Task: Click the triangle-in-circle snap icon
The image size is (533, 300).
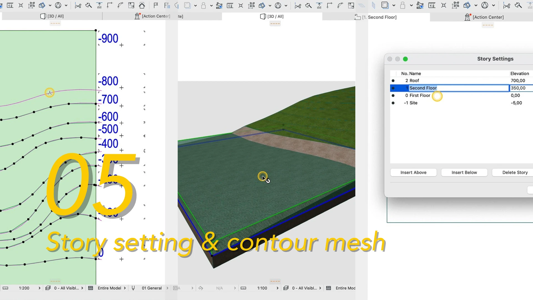Action: tap(58, 5)
